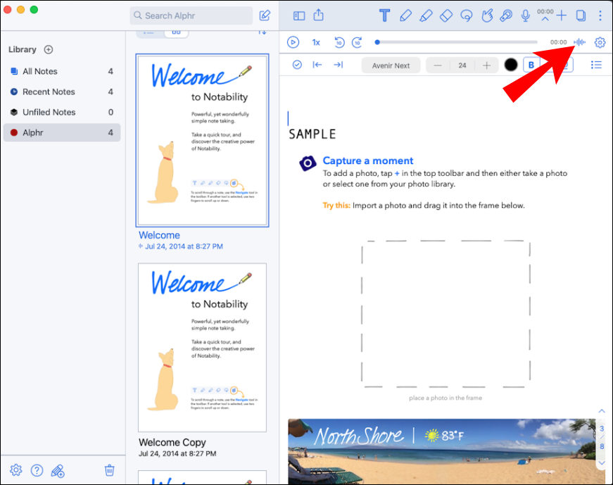Open the share/export icon
The width and height of the screenshot is (613, 485).
pyautogui.click(x=319, y=15)
